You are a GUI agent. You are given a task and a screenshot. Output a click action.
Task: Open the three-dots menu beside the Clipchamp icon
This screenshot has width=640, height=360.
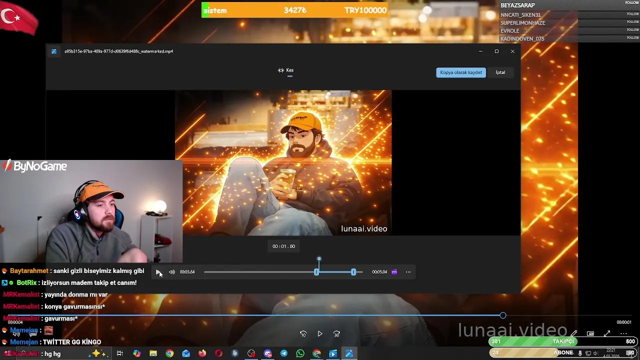408,272
